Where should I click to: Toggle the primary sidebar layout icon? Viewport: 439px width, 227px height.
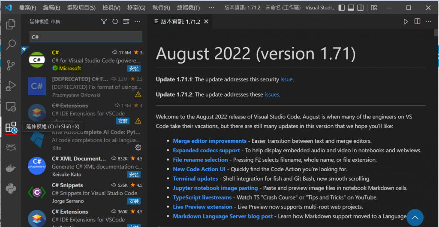341,8
